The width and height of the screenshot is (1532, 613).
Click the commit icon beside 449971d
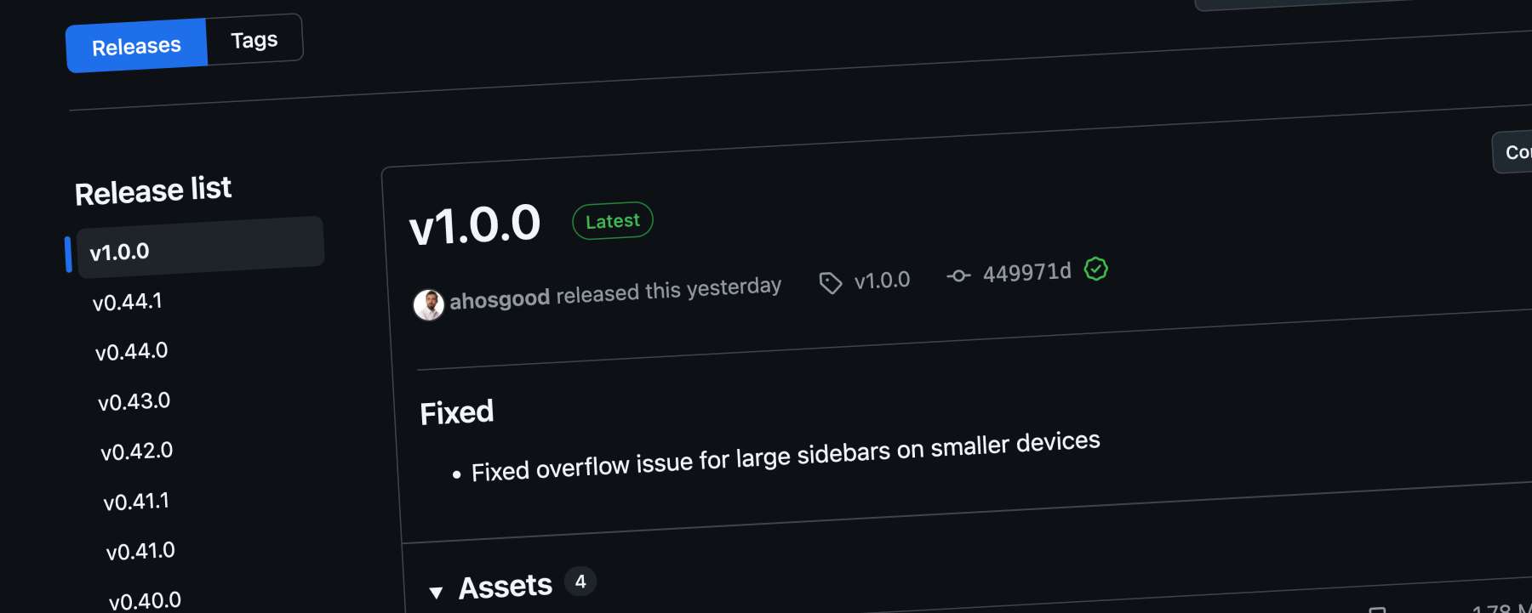pyautogui.click(x=959, y=275)
